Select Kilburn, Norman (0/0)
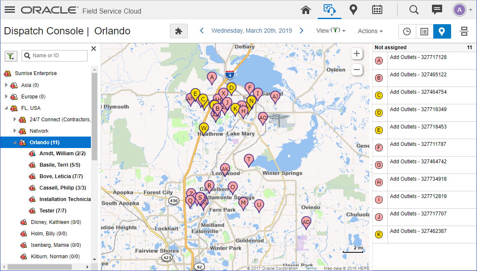Image resolution: width=477 pixels, height=271 pixels. point(55,257)
